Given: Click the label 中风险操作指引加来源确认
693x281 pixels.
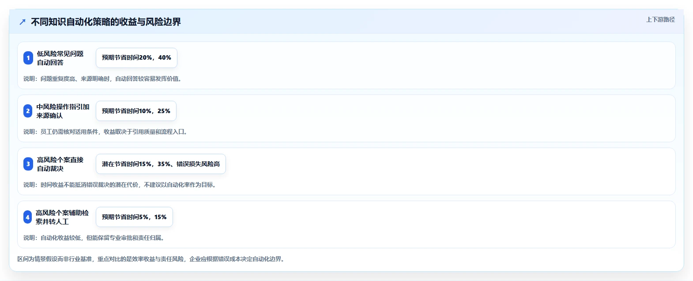Looking at the screenshot, I should [63, 111].
